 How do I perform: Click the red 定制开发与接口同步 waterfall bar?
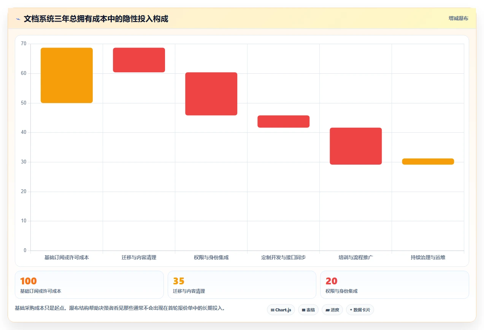coord(283,121)
